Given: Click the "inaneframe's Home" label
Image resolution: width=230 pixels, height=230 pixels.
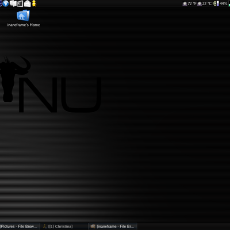Looking at the screenshot, I should (x=24, y=25).
